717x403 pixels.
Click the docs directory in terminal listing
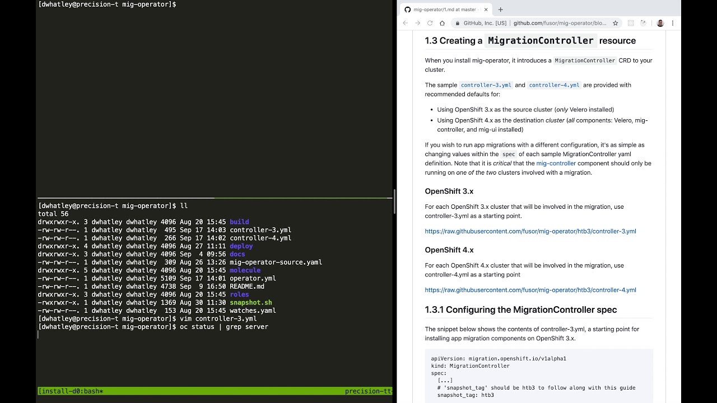coord(237,254)
